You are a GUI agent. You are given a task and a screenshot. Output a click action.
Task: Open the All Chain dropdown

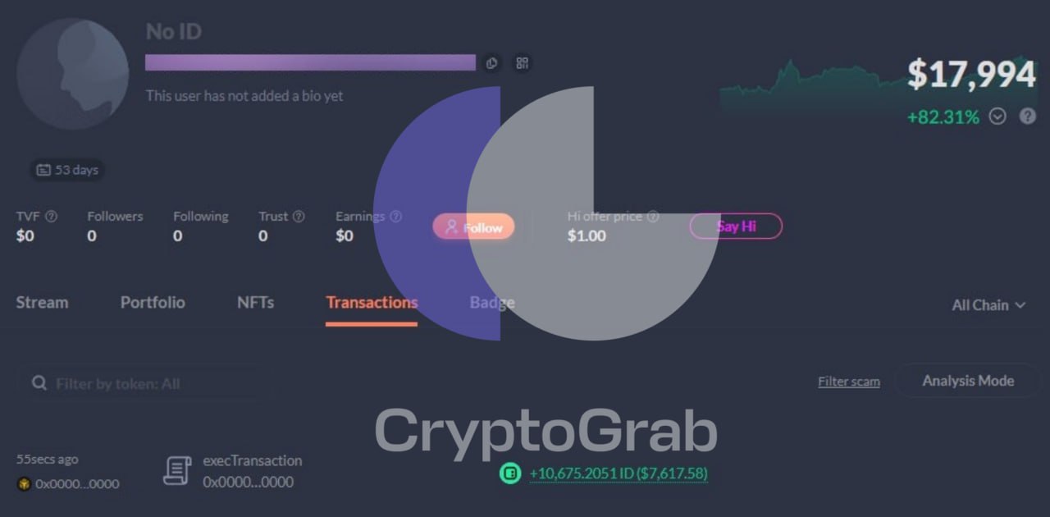point(988,305)
